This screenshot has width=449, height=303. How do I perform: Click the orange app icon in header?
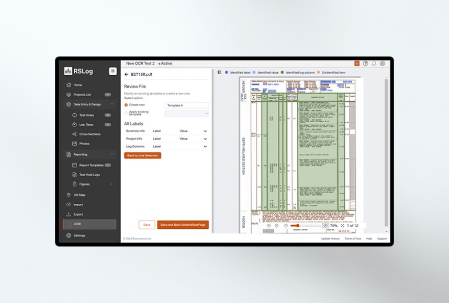pyautogui.click(x=357, y=63)
